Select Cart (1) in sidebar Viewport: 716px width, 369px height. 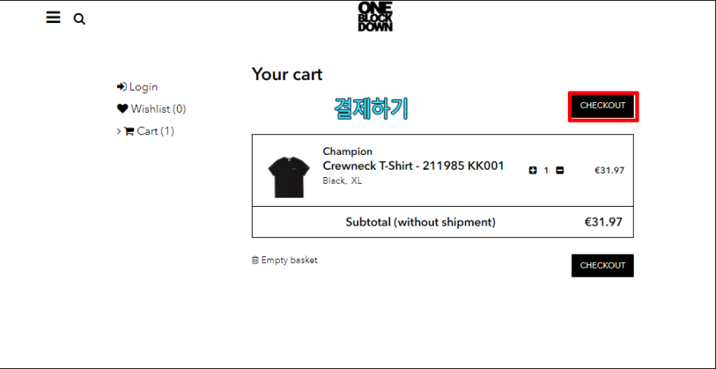click(156, 131)
